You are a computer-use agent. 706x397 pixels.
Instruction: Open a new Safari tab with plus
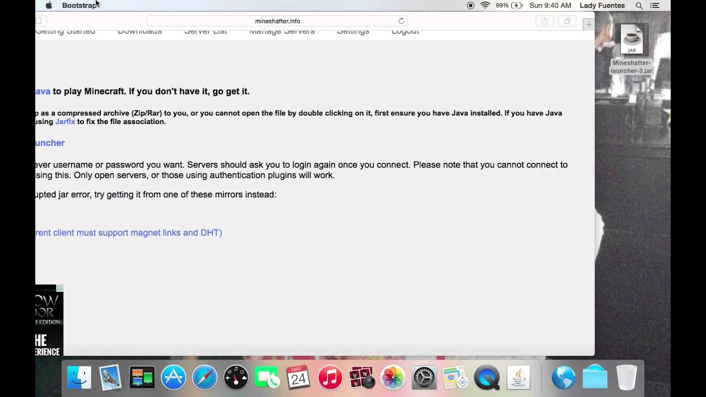589,24
